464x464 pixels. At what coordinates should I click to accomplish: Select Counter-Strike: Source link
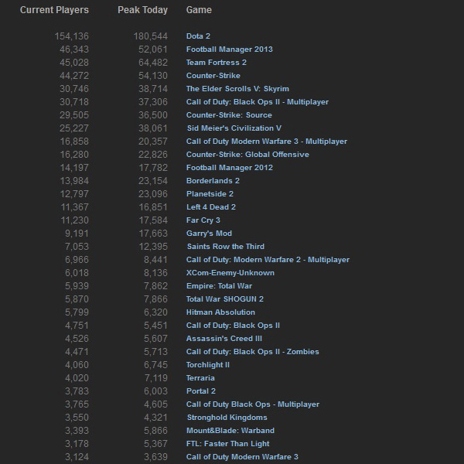[229, 114]
